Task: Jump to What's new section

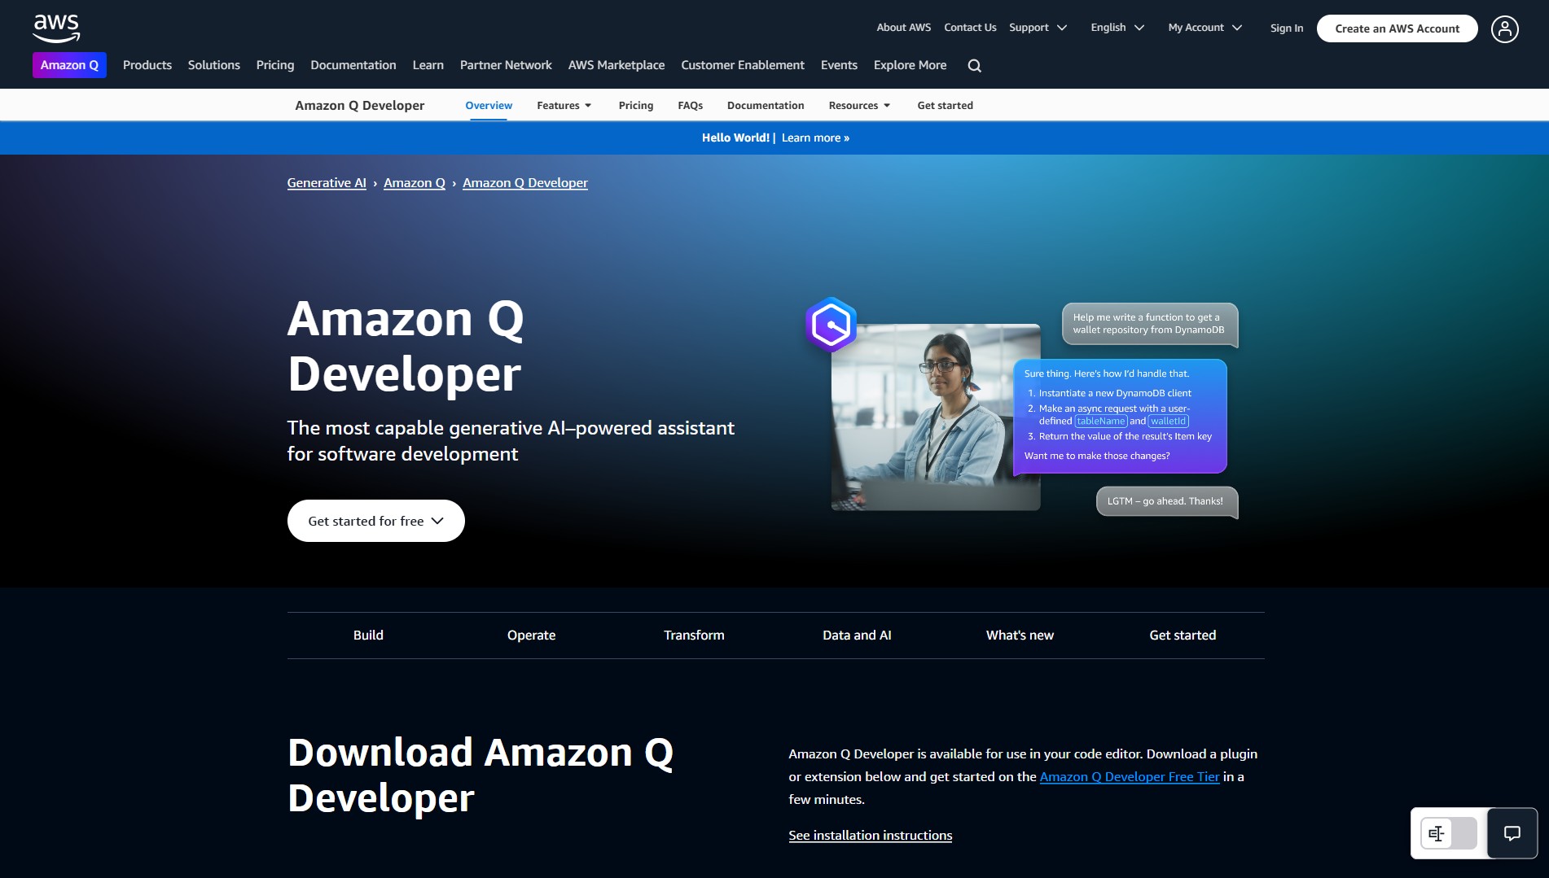Action: (x=1020, y=636)
